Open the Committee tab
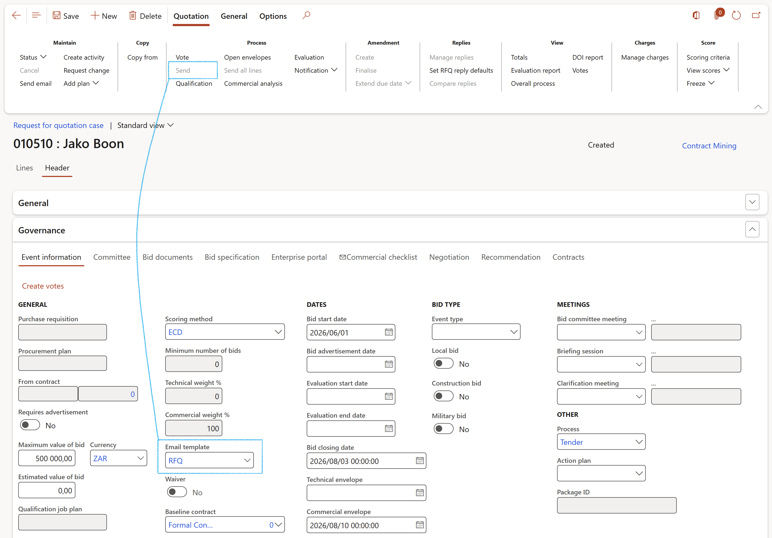 (112, 257)
